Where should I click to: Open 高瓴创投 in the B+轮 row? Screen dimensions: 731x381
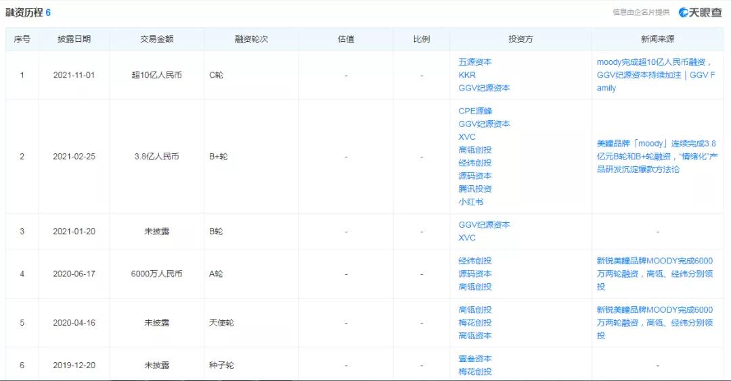point(474,150)
